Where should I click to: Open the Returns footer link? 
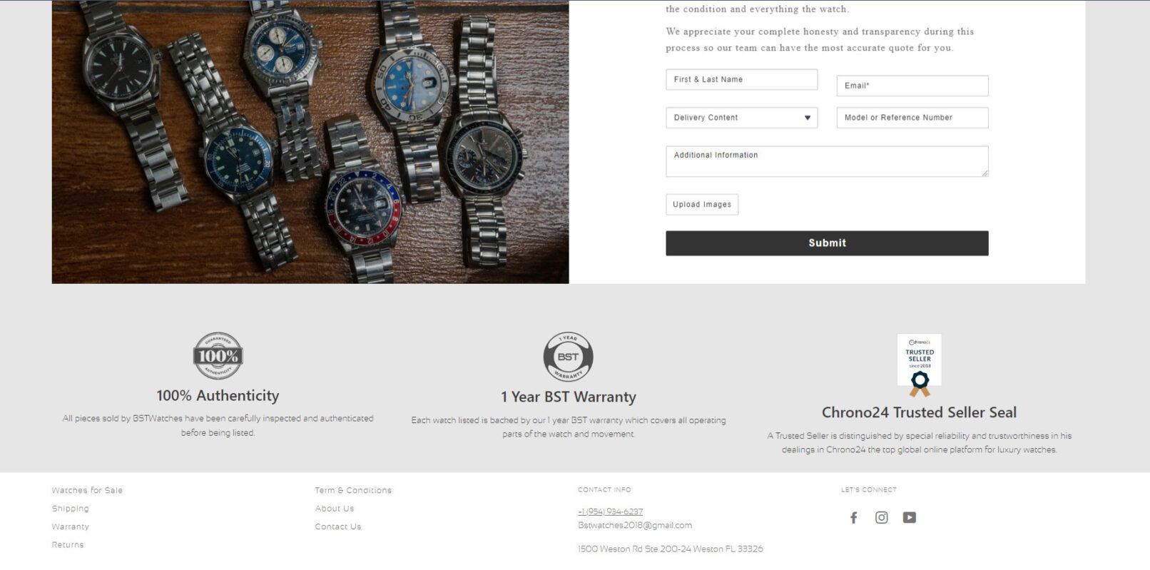(x=68, y=545)
